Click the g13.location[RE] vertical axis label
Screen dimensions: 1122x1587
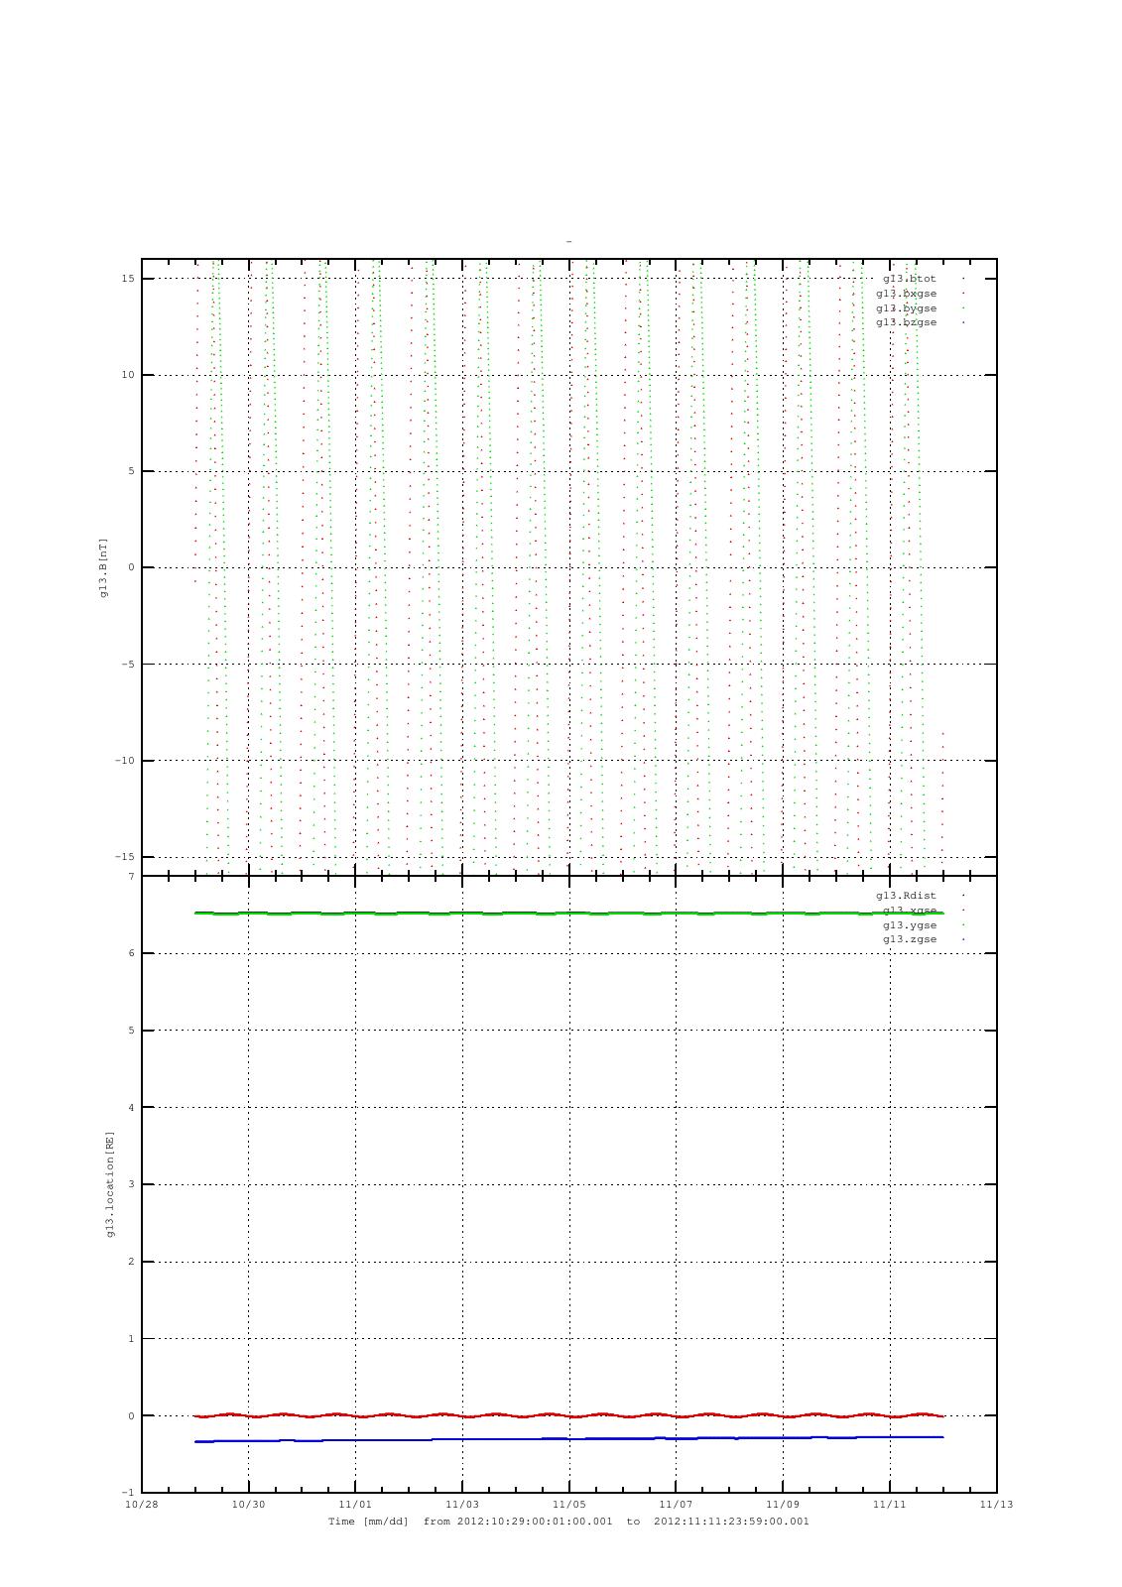pos(110,1183)
